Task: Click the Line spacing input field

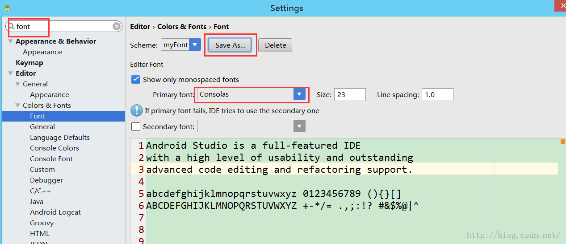Action: click(437, 94)
